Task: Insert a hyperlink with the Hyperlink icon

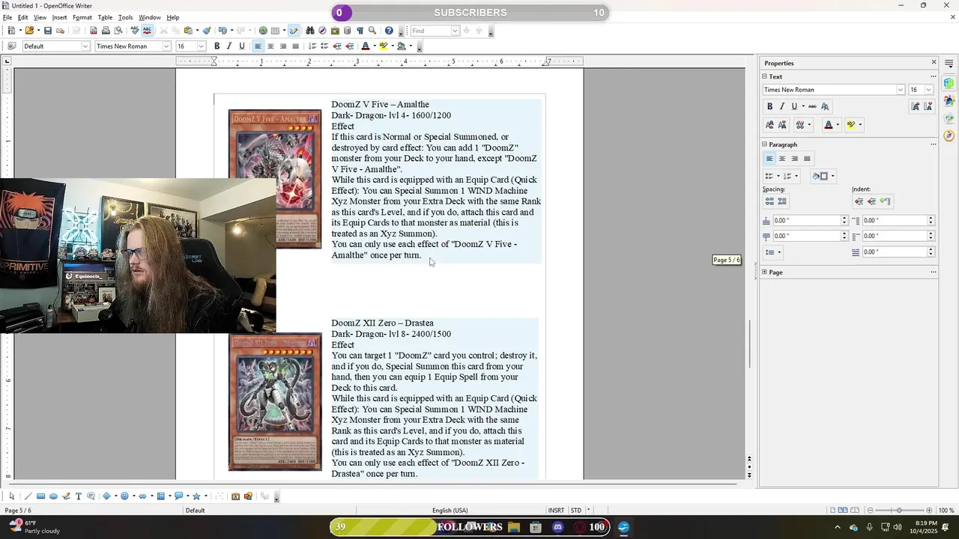Action: click(x=263, y=31)
